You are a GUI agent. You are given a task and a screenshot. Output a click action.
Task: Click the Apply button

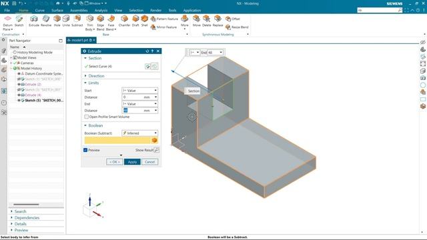coord(132,162)
